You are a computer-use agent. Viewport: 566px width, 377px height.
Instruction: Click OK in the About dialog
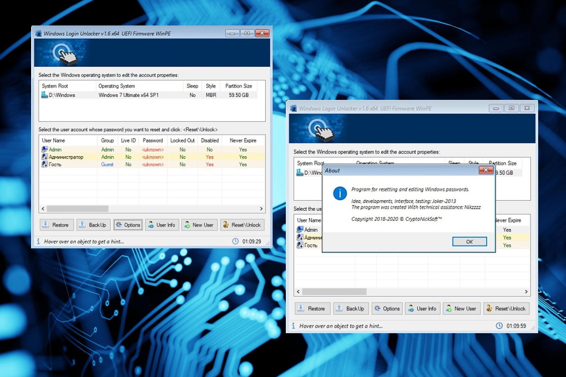tap(469, 241)
